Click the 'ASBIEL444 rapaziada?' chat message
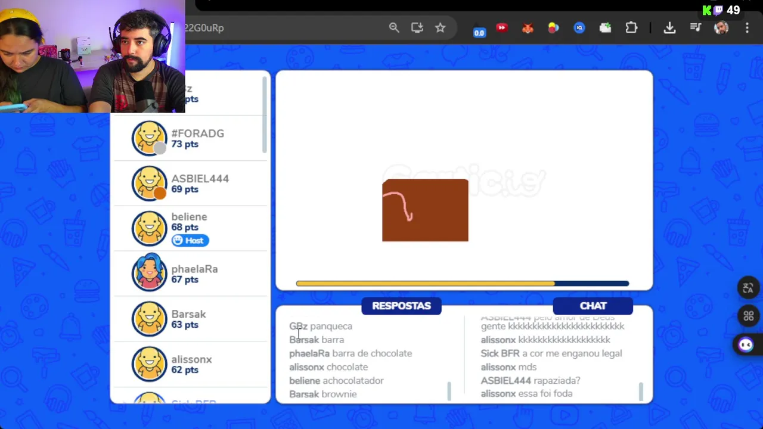The height and width of the screenshot is (429, 763). click(531, 380)
